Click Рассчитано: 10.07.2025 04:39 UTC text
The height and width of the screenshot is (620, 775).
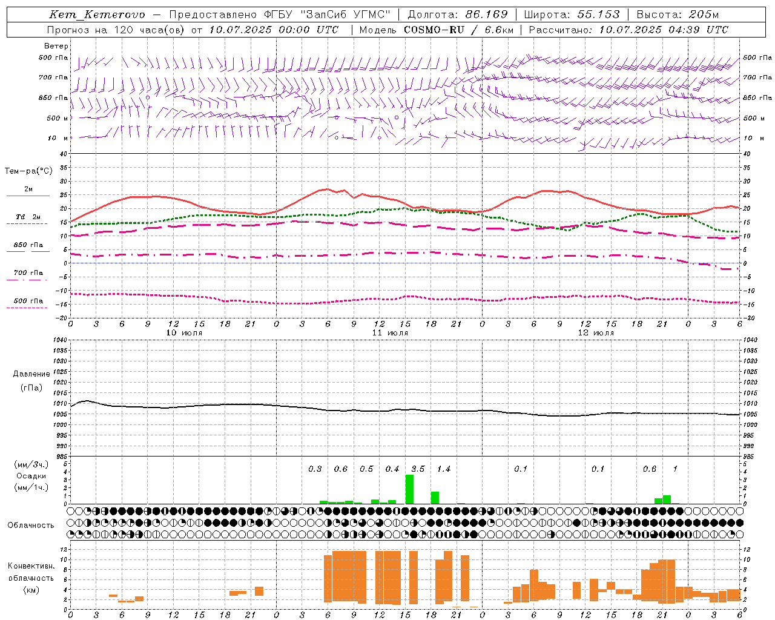pyautogui.click(x=629, y=30)
